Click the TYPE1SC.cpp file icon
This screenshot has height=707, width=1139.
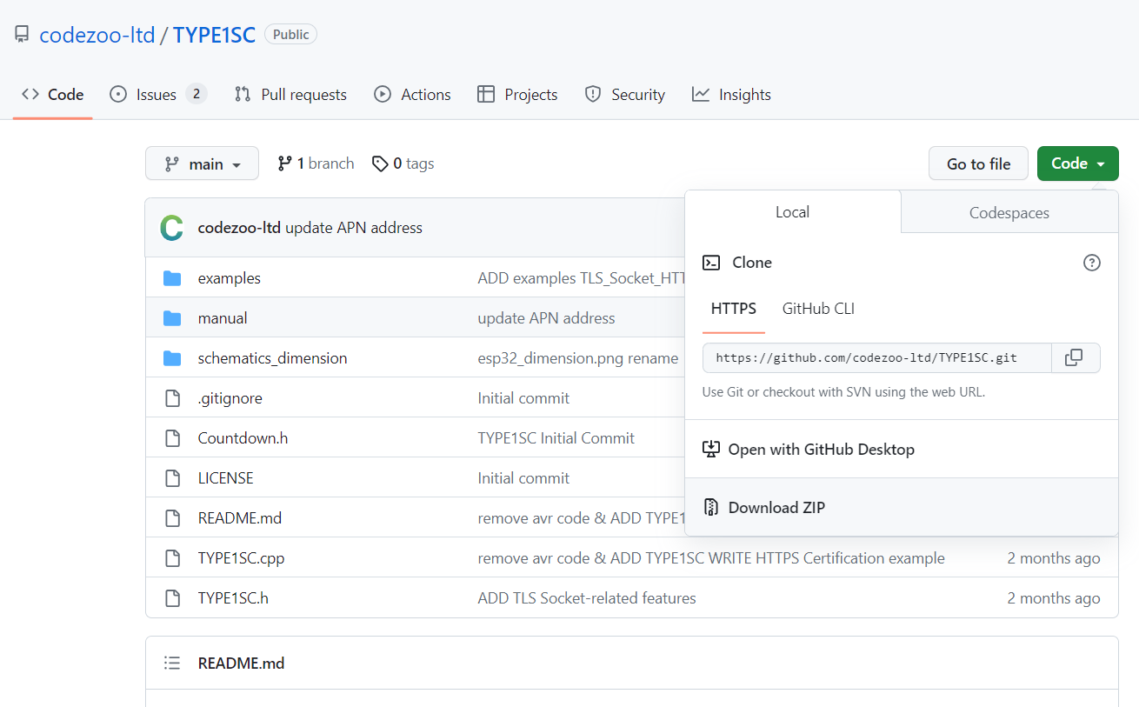pyautogui.click(x=172, y=558)
